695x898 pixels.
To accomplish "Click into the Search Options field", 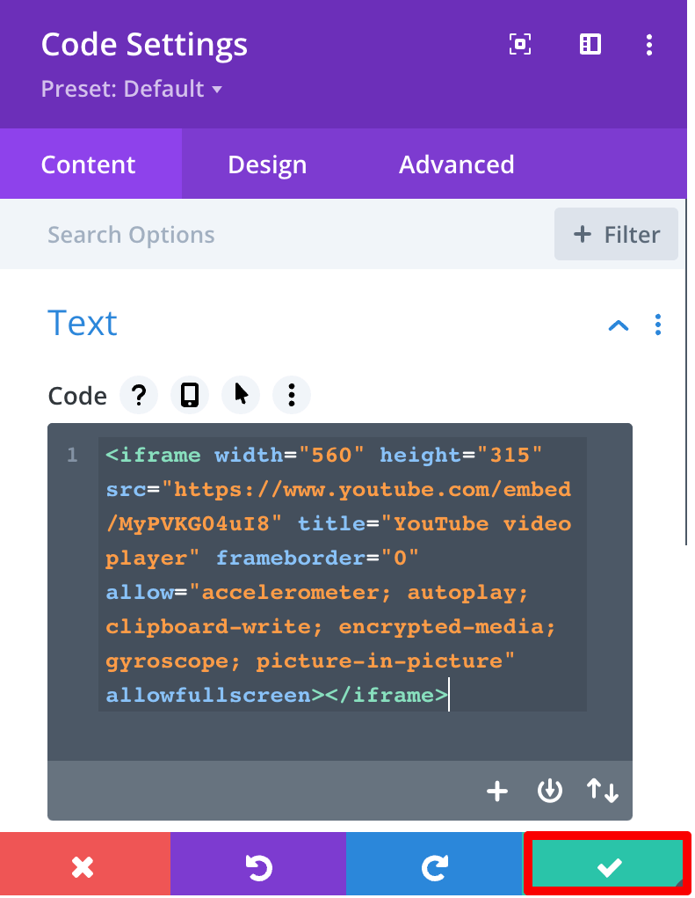I will [264, 235].
